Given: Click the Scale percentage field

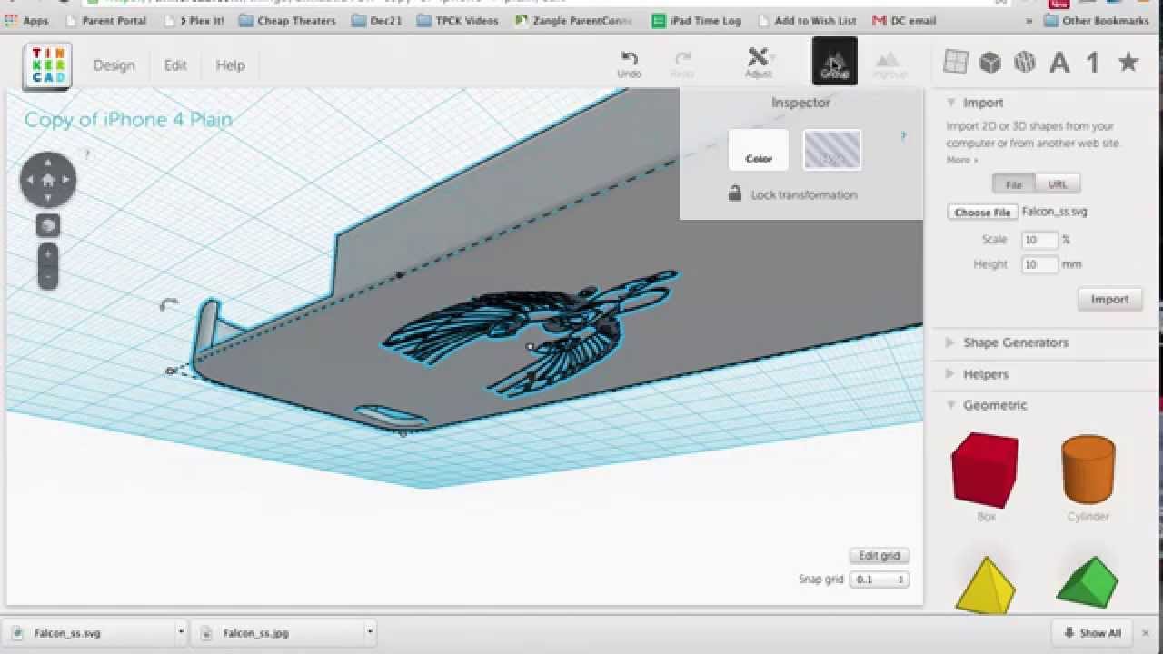Looking at the screenshot, I should 1039,240.
